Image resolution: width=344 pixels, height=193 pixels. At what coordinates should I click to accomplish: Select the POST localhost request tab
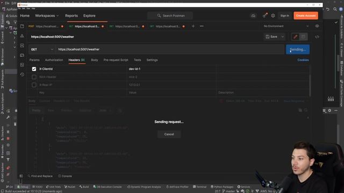point(45,26)
